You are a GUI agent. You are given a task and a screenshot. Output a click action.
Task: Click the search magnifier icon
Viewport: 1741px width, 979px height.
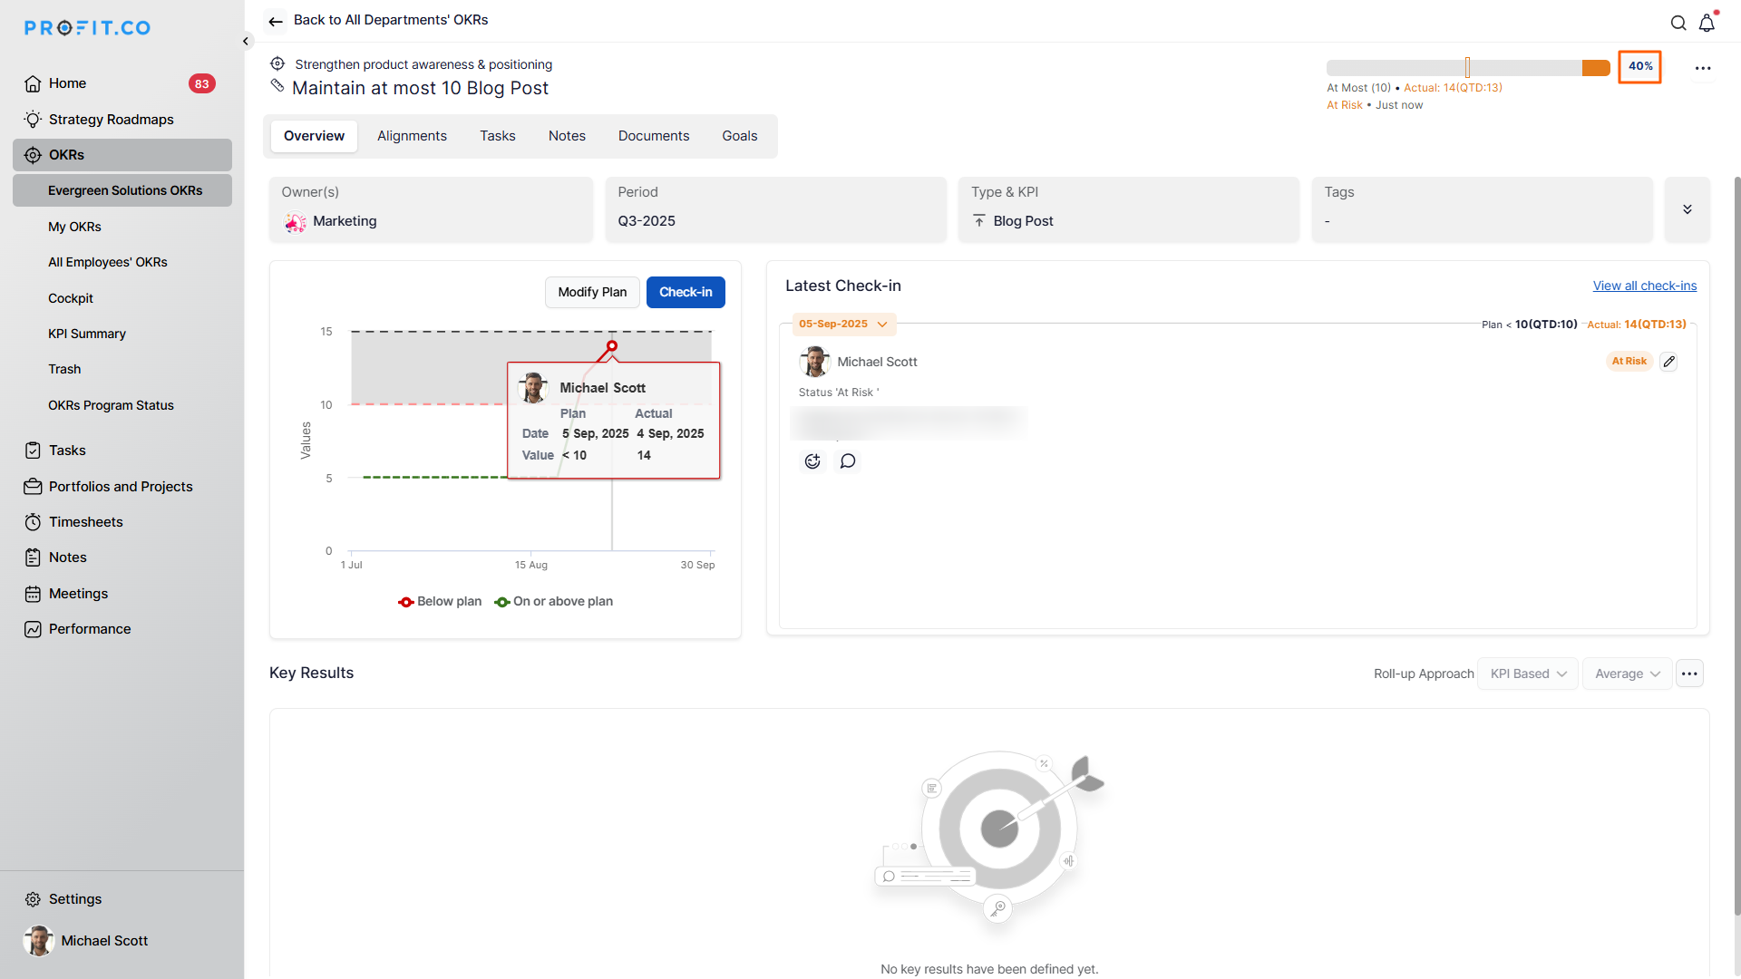tap(1678, 24)
